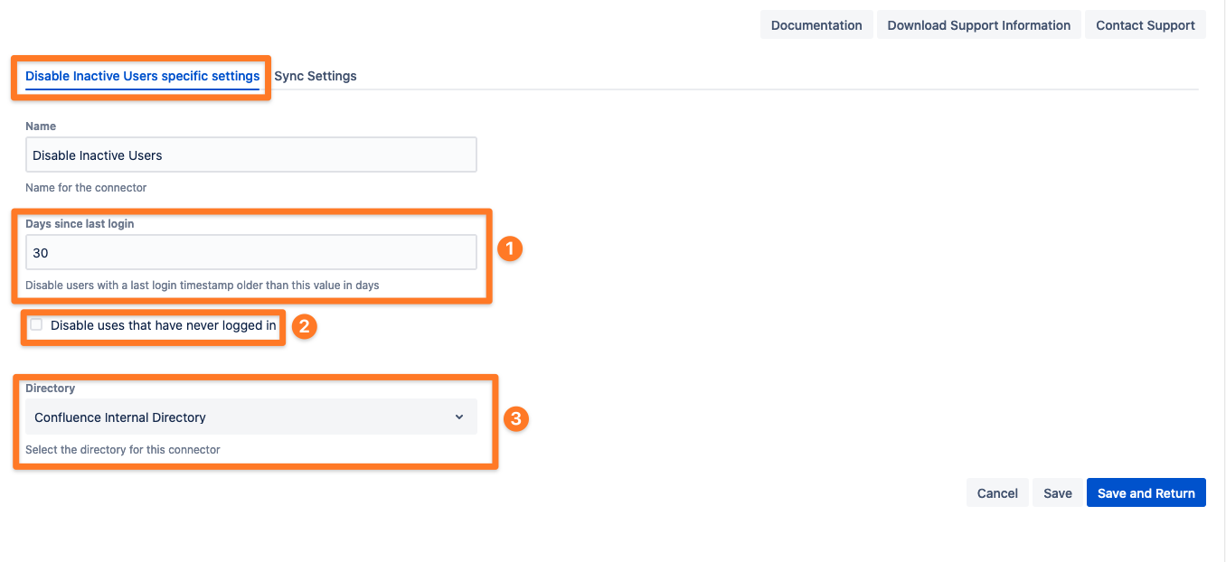This screenshot has width=1226, height=562.
Task: Click the orange marker labeled 1
Action: coord(510,248)
